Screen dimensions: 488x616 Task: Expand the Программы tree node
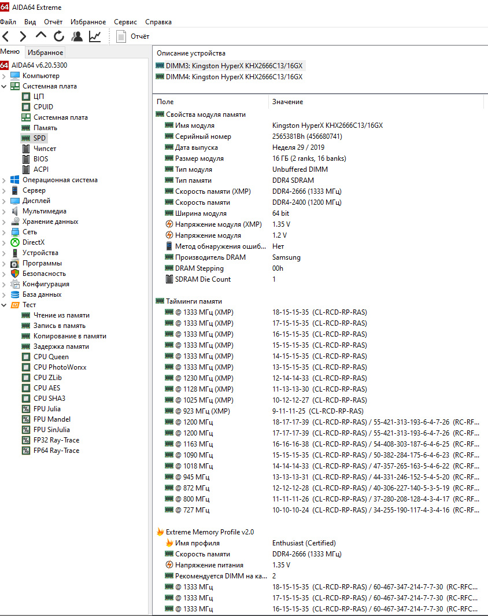[x=4, y=263]
